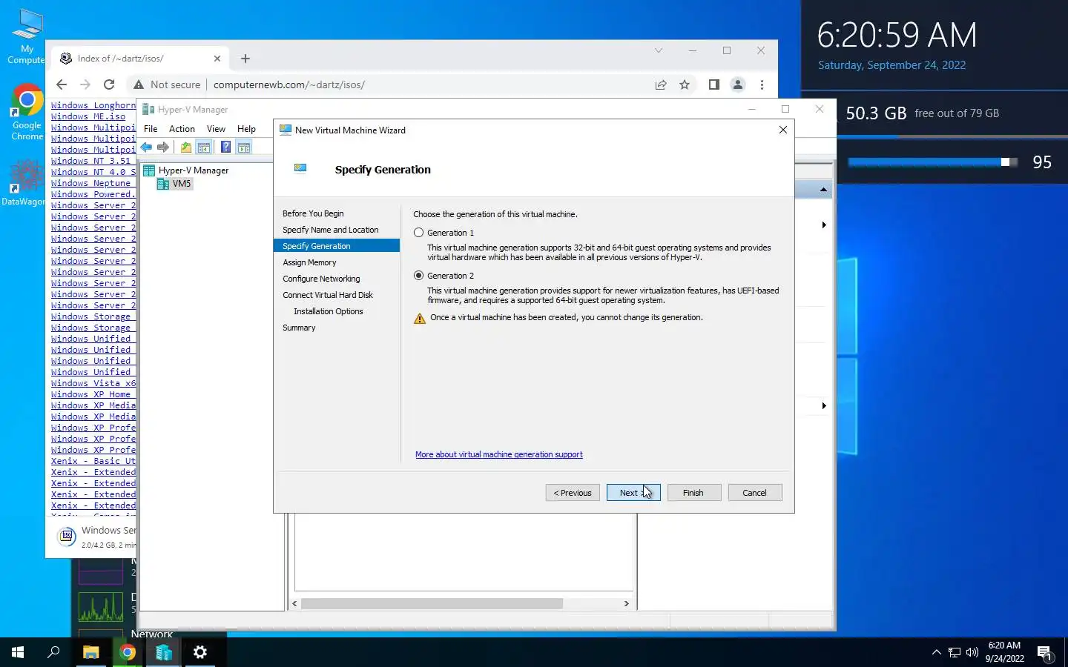Select VM5 node in console tree

click(175, 184)
